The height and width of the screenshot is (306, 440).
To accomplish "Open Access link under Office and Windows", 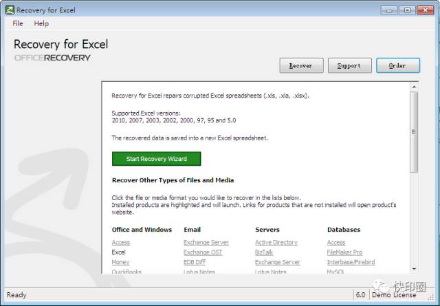I will click(x=121, y=242).
